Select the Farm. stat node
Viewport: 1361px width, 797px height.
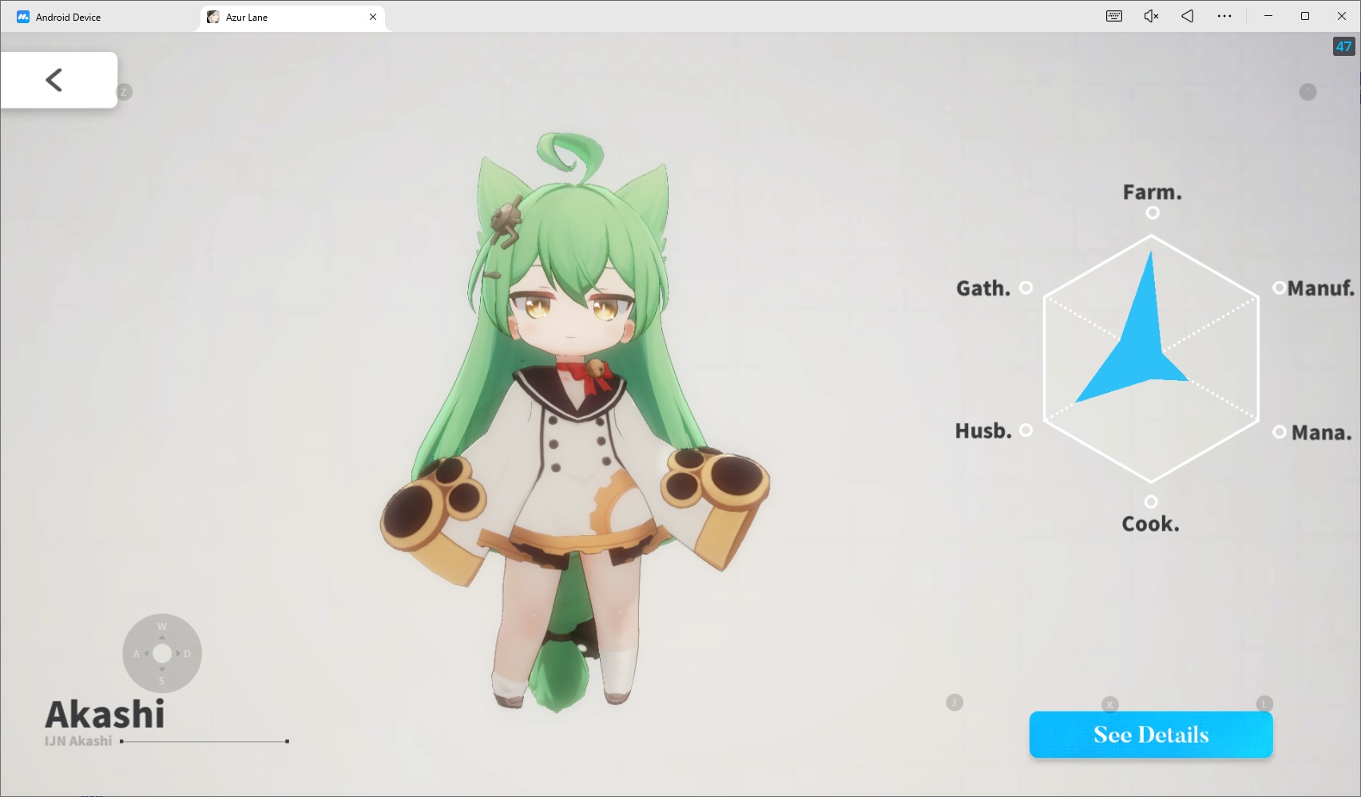pyautogui.click(x=1152, y=212)
